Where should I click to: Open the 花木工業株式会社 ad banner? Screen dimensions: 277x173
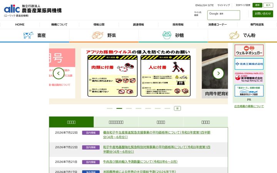click(249, 64)
